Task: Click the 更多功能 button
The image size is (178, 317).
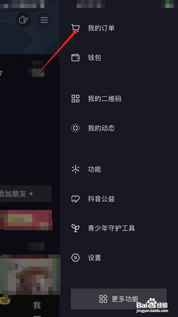Action: click(x=119, y=299)
